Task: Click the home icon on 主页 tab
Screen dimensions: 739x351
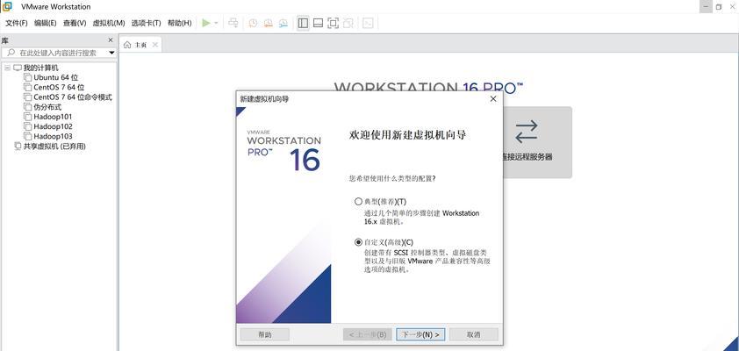Action: (127, 45)
